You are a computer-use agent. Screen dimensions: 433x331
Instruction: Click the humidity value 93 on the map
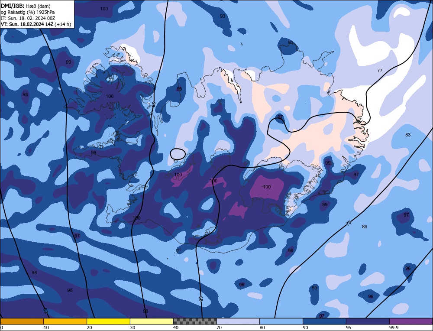pos(223,16)
